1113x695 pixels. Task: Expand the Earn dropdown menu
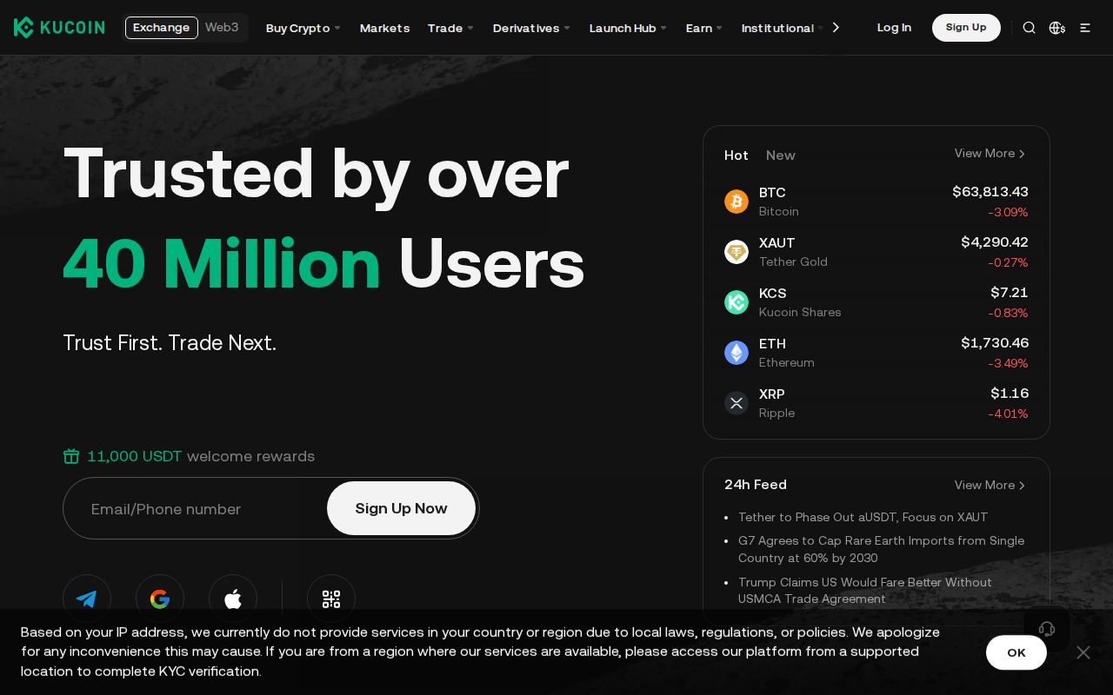704,28
